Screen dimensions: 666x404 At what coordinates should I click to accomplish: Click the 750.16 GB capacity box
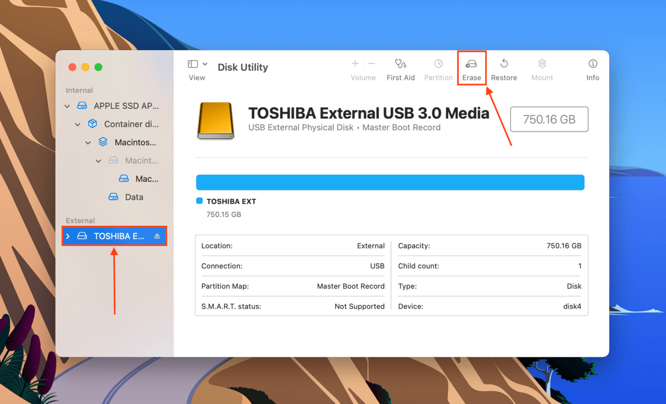click(x=549, y=119)
